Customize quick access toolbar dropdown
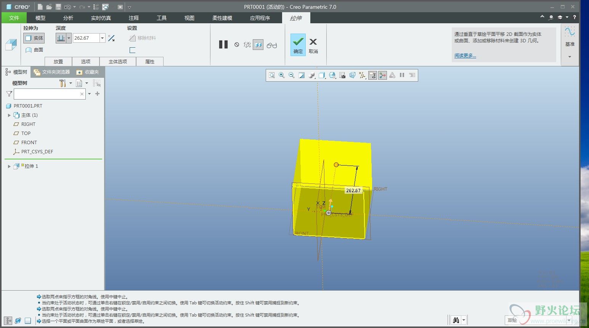The width and height of the screenshot is (589, 328). pyautogui.click(x=129, y=7)
